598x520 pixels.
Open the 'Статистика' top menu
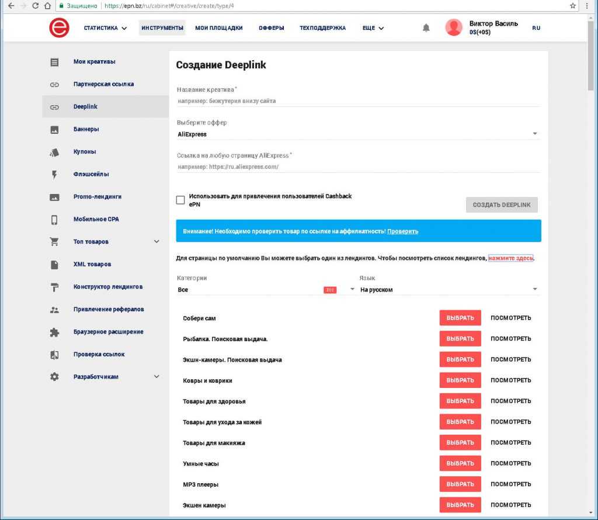pyautogui.click(x=105, y=28)
